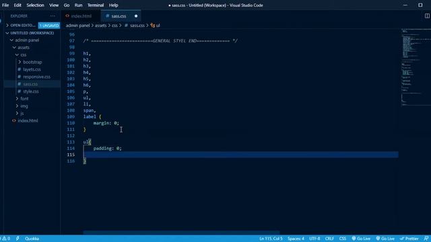The image size is (431, 242).
Task: Open the Edit menu
Action: tap(18, 5)
